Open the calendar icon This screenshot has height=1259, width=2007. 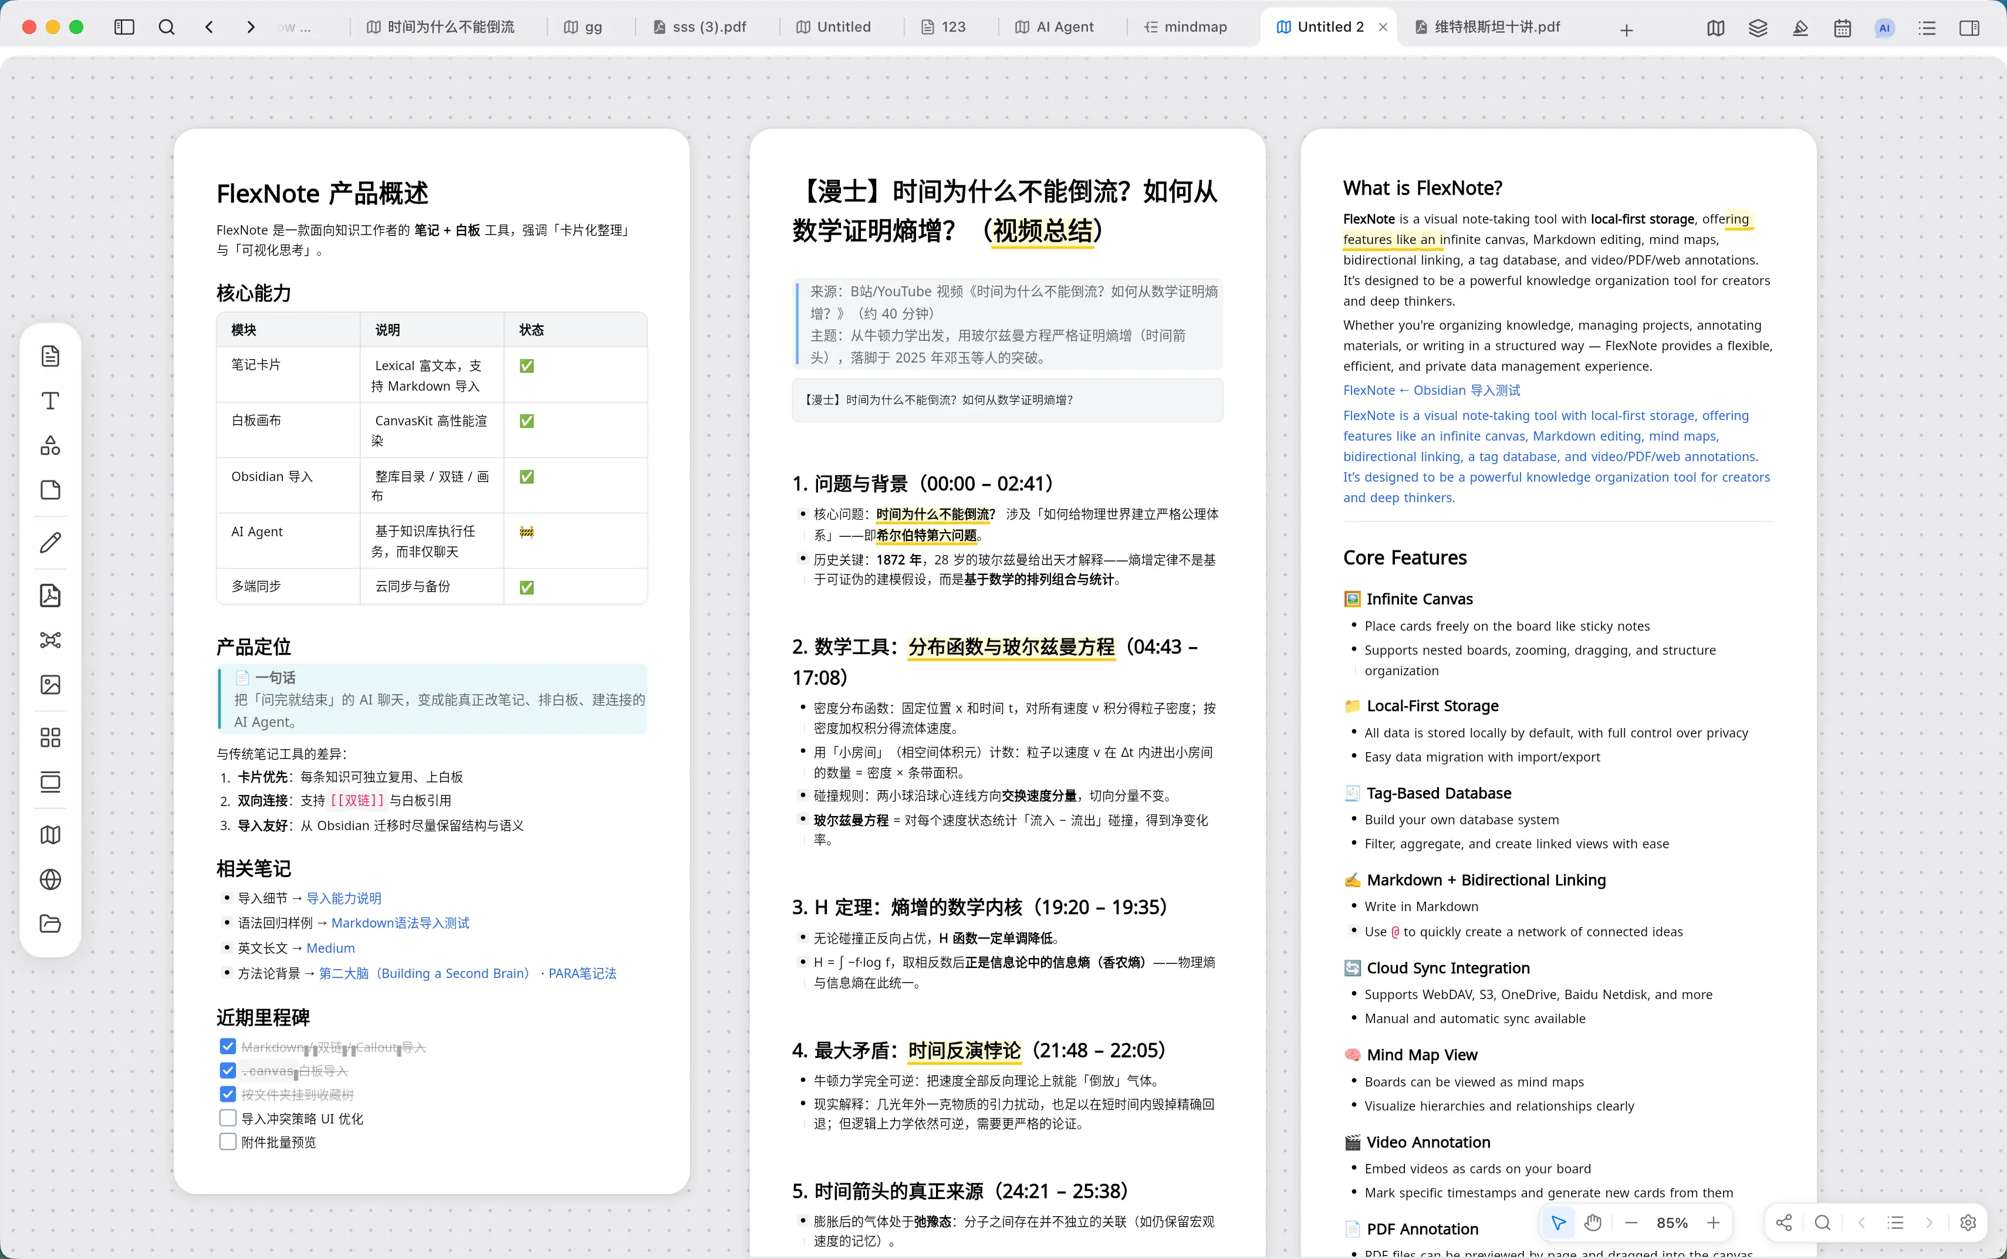point(1843,28)
